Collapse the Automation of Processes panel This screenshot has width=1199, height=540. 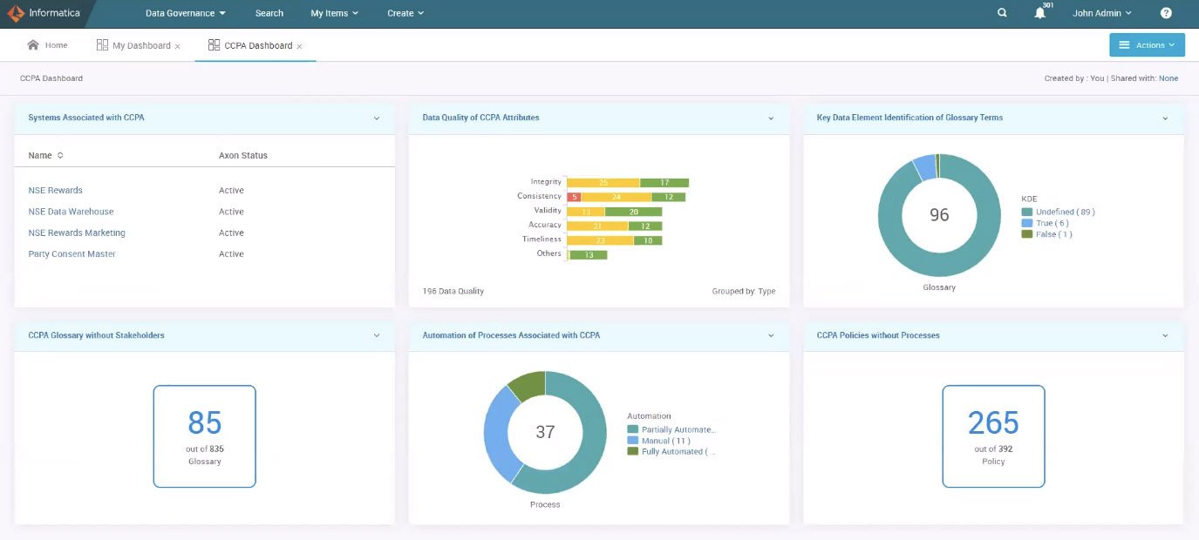click(771, 335)
